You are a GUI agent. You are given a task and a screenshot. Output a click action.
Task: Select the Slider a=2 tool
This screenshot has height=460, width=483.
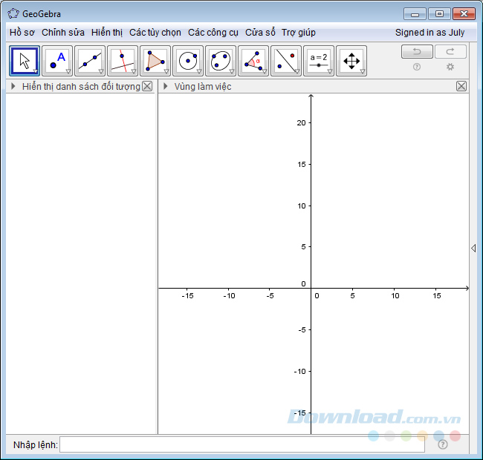pos(319,61)
